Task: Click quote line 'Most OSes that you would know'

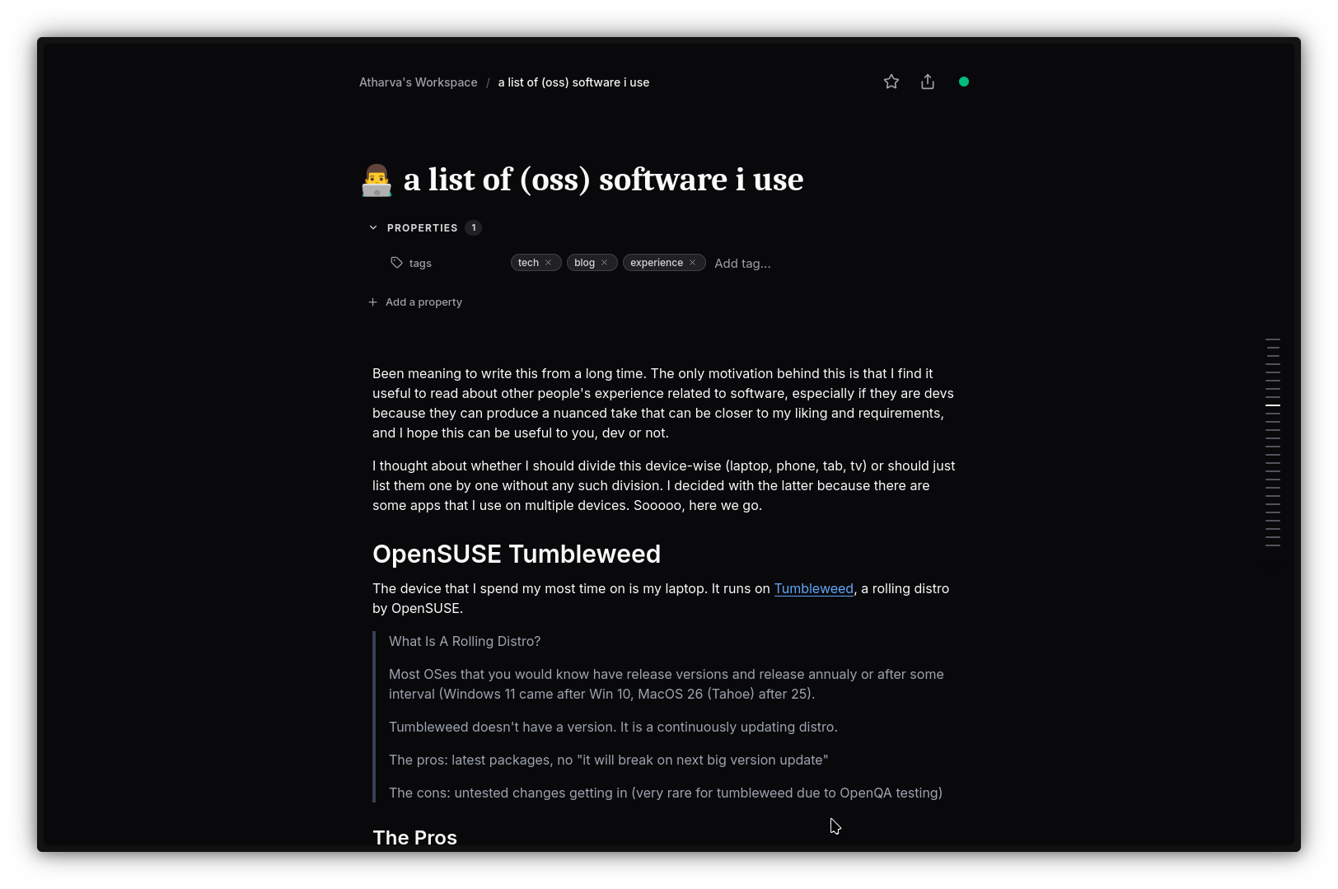Action: [667, 684]
